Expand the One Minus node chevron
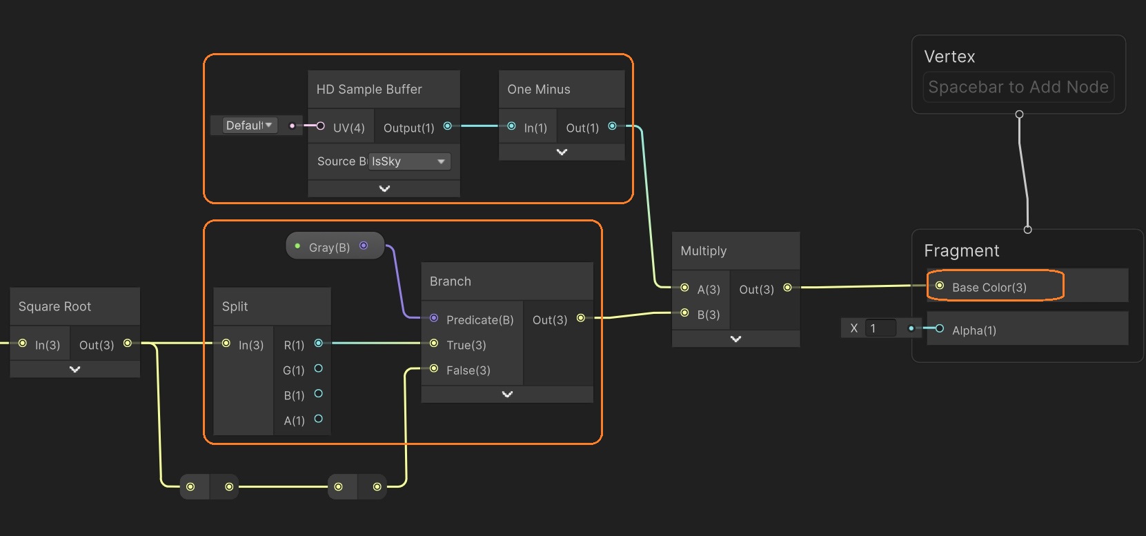This screenshot has height=536, width=1146. pyautogui.click(x=562, y=152)
